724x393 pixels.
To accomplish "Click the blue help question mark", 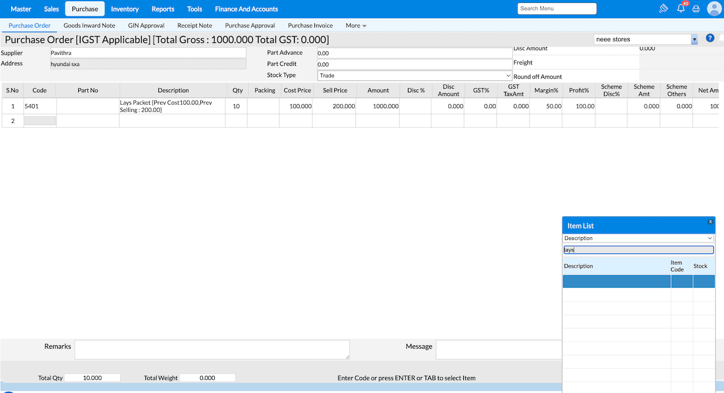I will coord(710,38).
